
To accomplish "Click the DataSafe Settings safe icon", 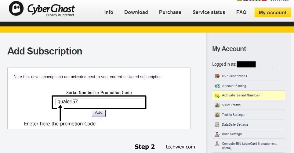I will pos(217,124).
